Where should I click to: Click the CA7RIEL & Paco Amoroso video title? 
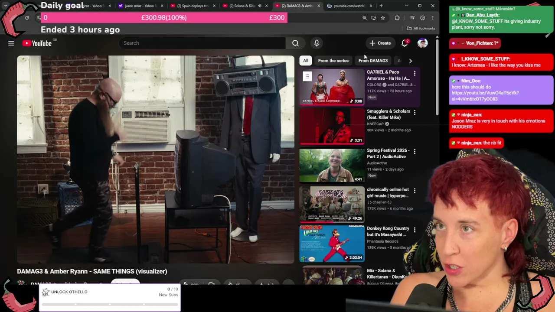tap(388, 75)
